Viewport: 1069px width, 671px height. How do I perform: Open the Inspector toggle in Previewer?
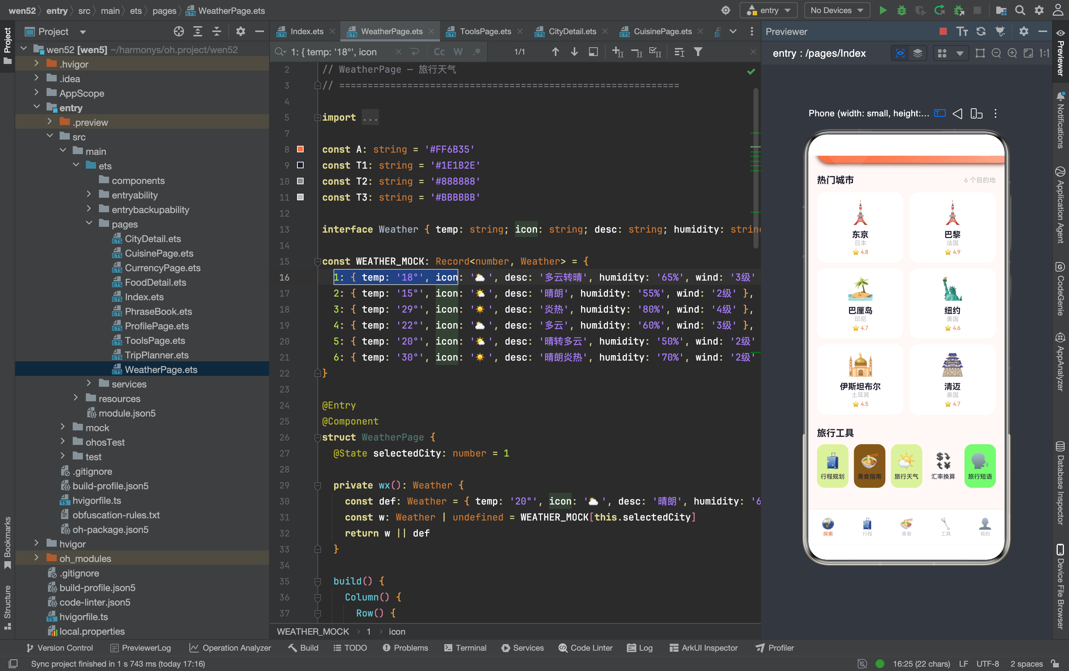tap(900, 53)
